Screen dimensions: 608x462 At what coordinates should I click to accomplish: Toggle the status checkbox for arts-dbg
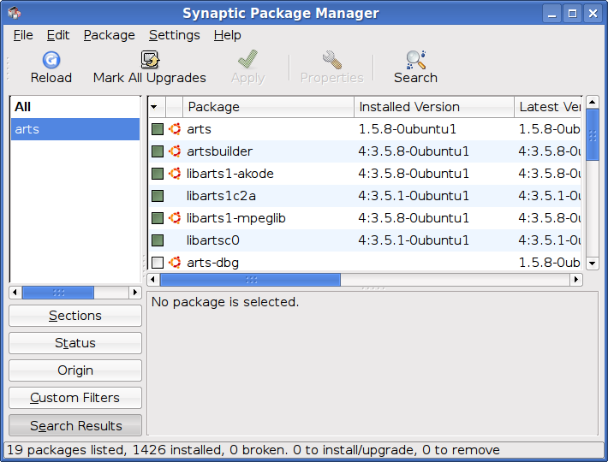tap(158, 263)
